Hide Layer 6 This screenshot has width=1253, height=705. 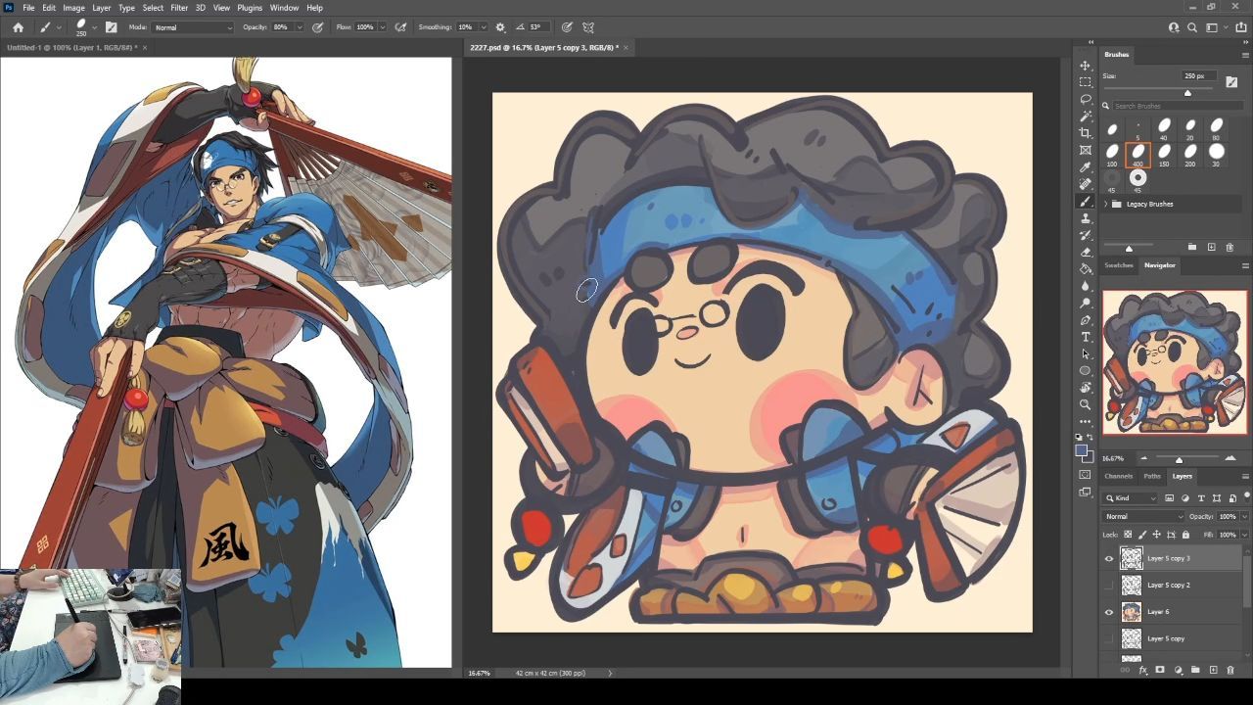point(1108,612)
